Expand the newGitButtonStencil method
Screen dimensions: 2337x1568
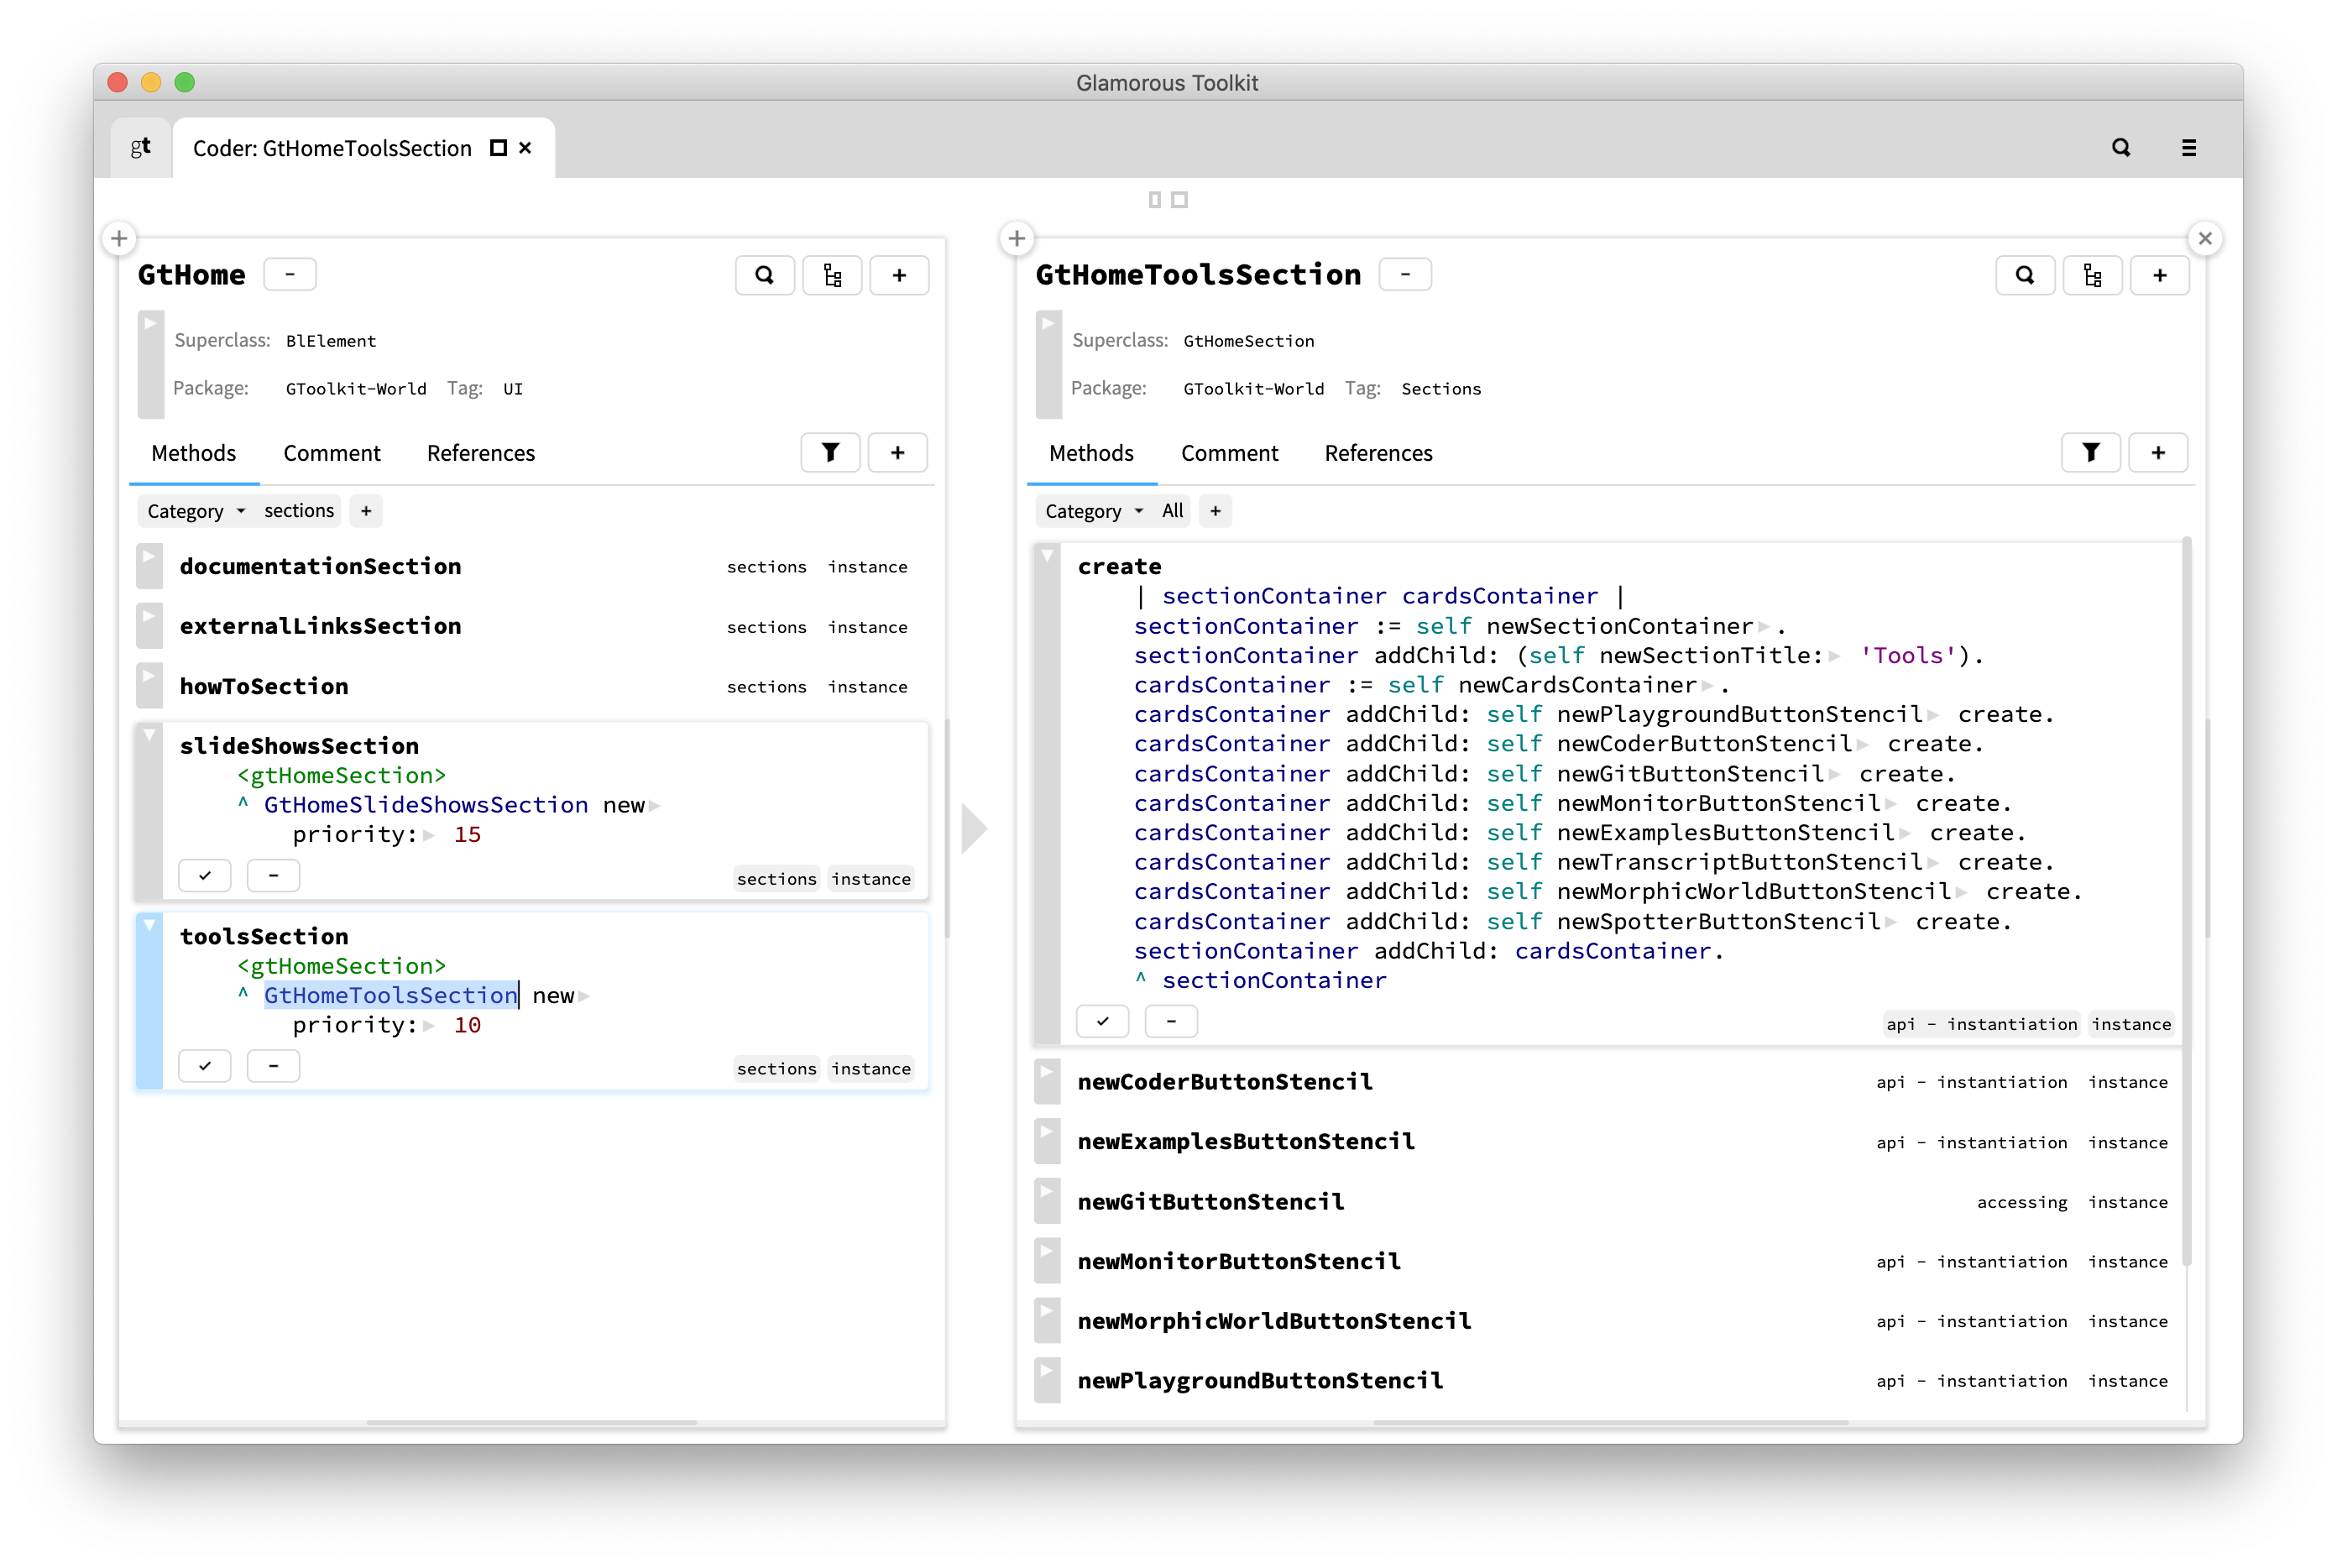1047,1202
